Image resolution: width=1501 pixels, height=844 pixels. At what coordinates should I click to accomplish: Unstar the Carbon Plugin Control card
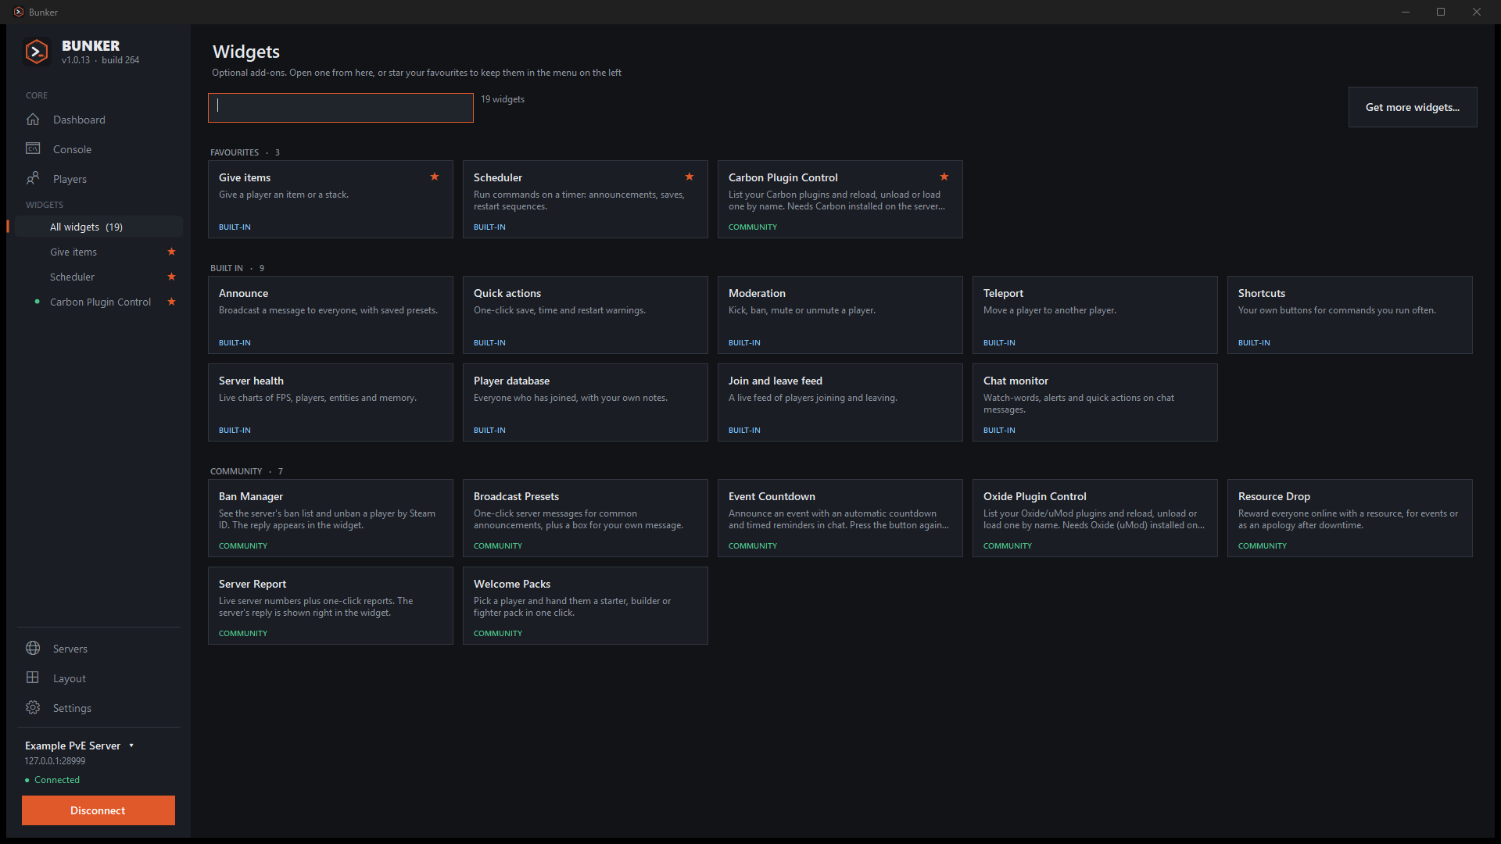click(944, 177)
